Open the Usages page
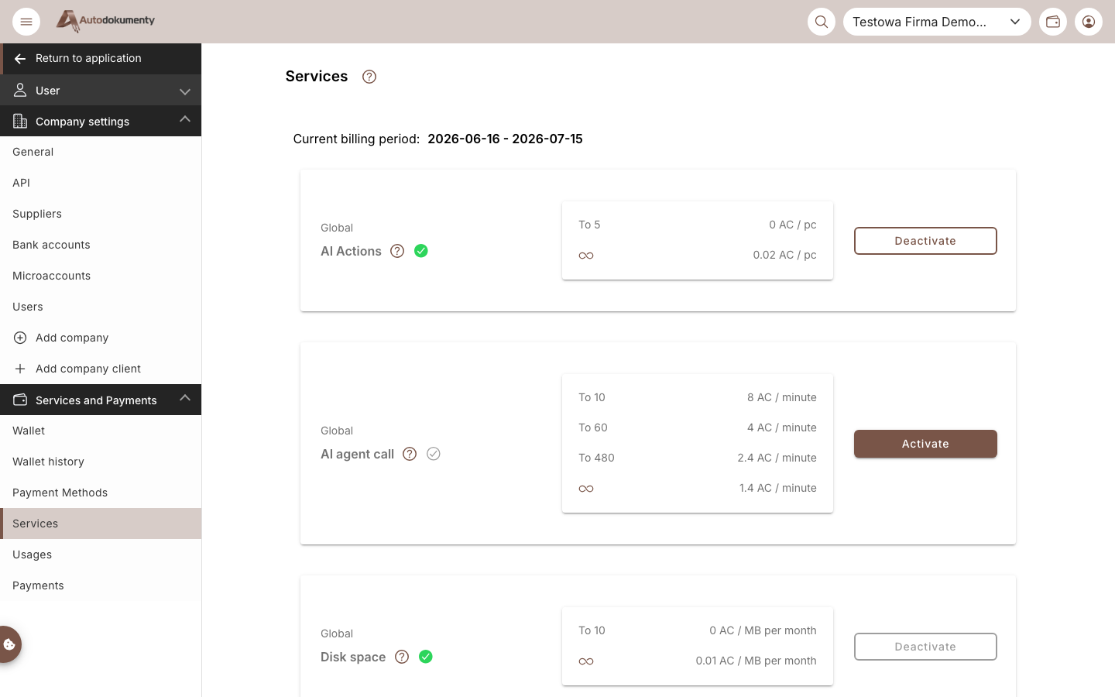 pos(101,555)
